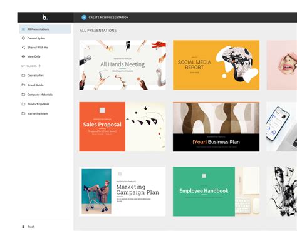Screen dimensions: 297x231
Task: Add a new folder with plus icon
Action: coord(39,66)
